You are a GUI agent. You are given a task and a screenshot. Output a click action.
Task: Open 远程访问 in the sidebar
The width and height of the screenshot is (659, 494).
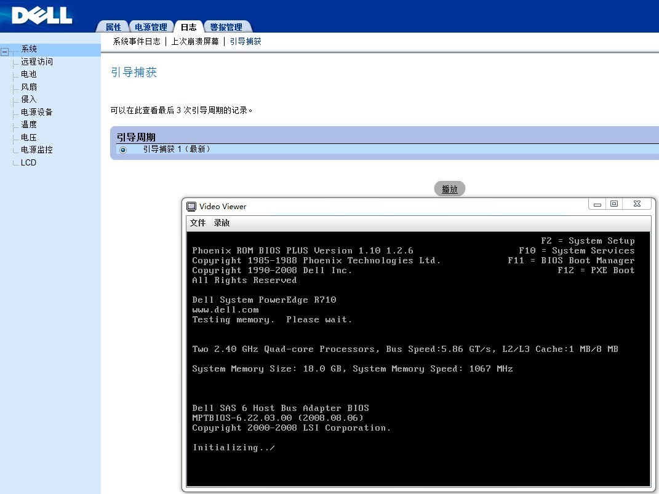[x=37, y=62]
